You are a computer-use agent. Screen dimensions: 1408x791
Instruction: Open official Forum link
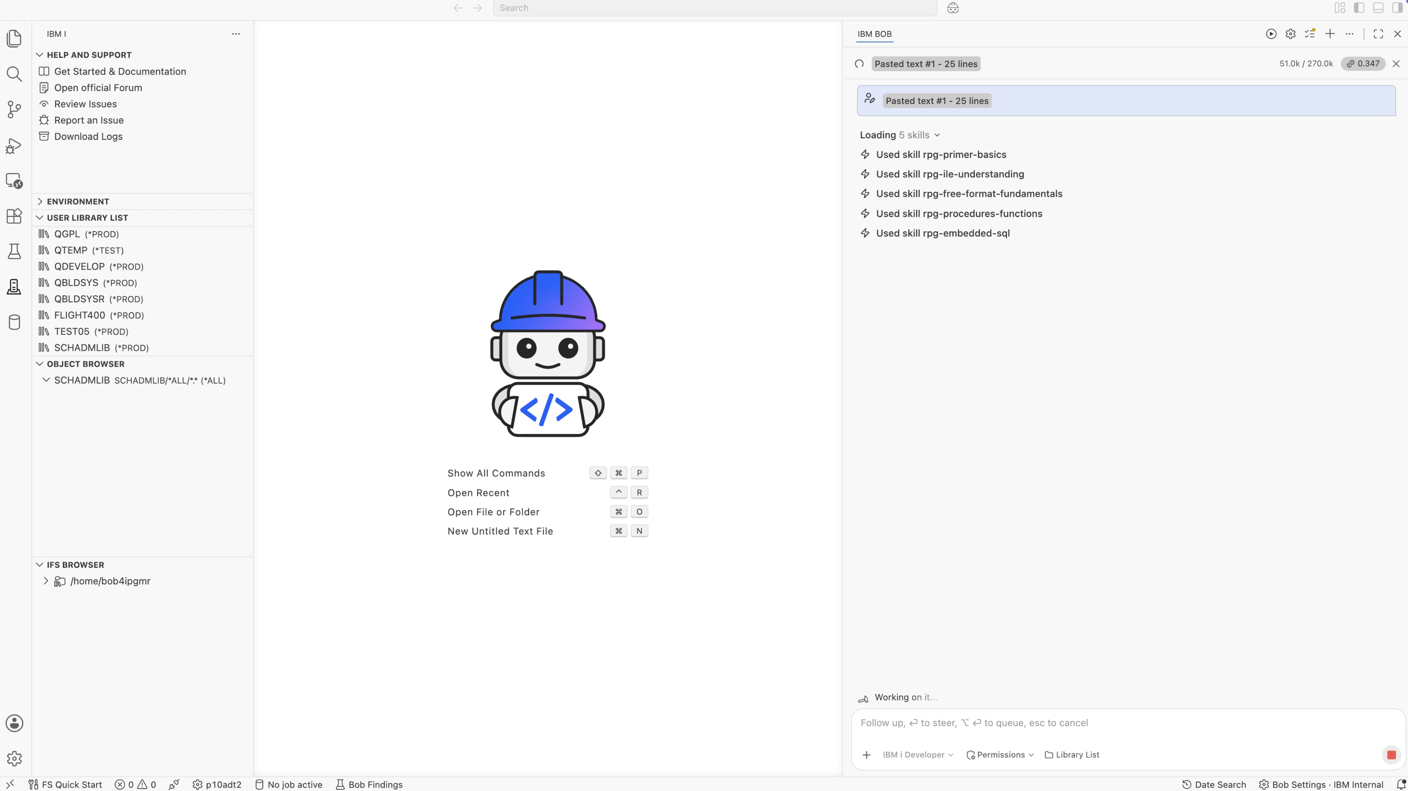point(98,87)
